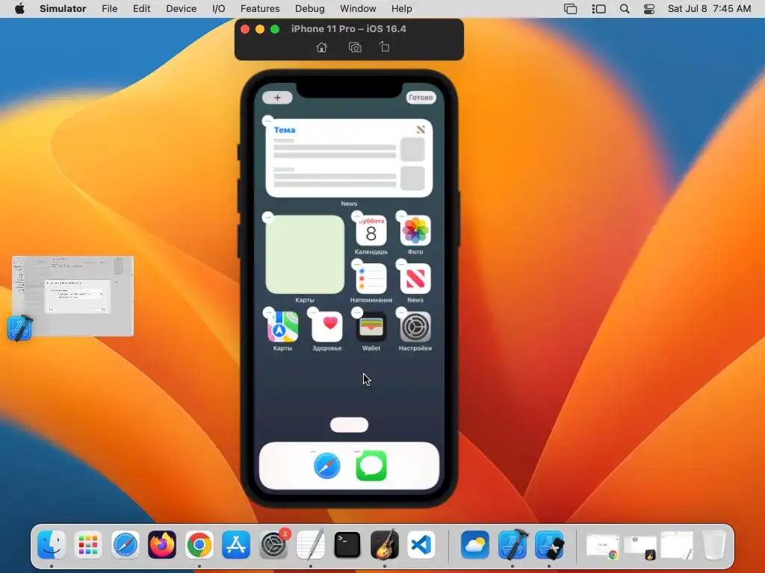
Task: Open the Features menu
Action: click(x=260, y=9)
